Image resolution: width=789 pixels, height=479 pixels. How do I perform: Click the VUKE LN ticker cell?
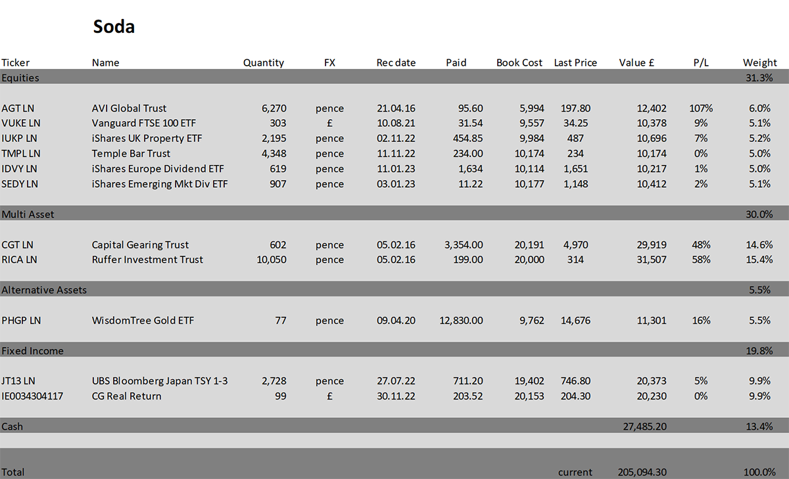click(x=21, y=124)
